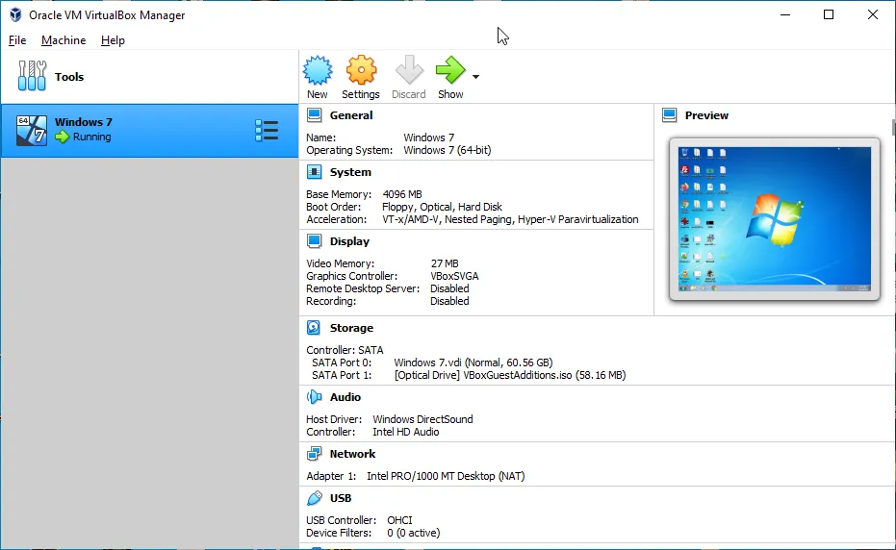
Task: Click the Intel HD Audio controller value
Action: tap(406, 432)
